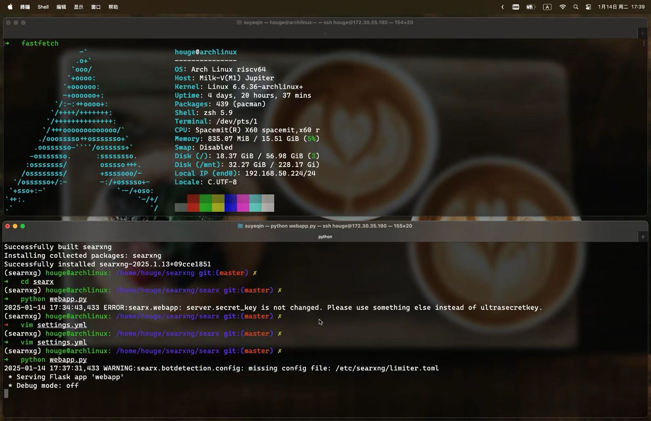This screenshot has height=421, width=651.
Task: Click 'Installing collected packages: searxng' line
Action: pyautogui.click(x=83, y=255)
